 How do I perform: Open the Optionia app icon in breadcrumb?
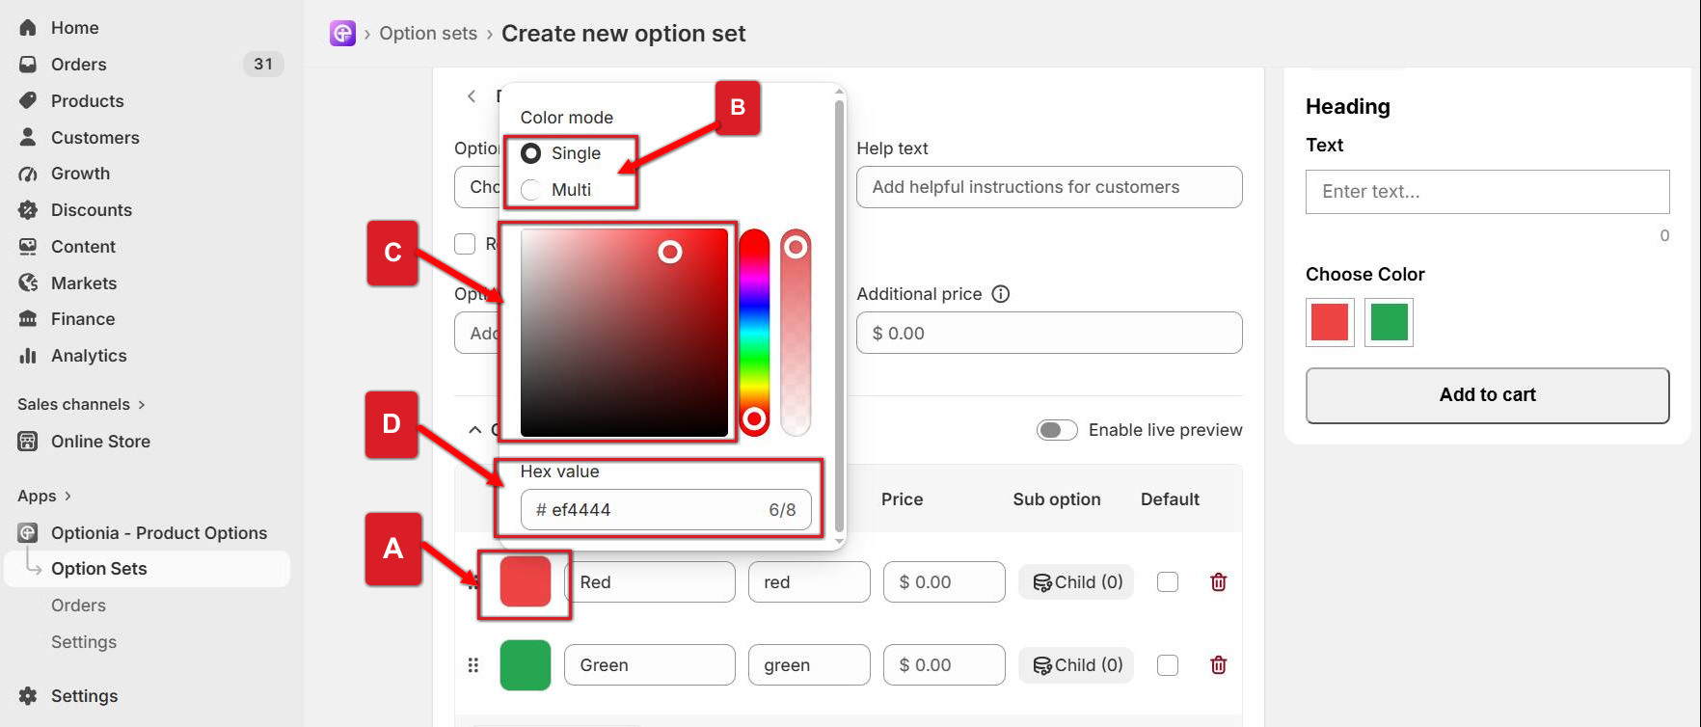tap(342, 34)
